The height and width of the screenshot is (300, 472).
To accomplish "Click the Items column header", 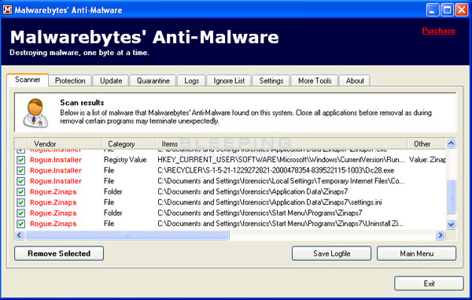I will [x=281, y=143].
